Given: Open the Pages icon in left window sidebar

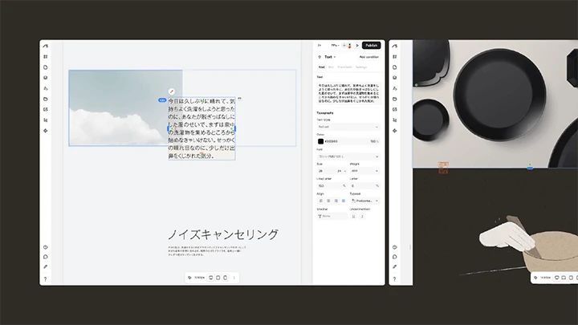Looking at the screenshot, I should click(x=45, y=67).
